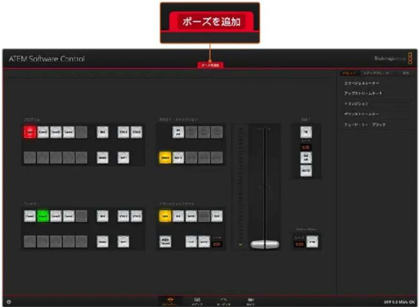Select MP1 on the Preview bus
The width and height of the screenshot is (419, 307).
coord(124,242)
